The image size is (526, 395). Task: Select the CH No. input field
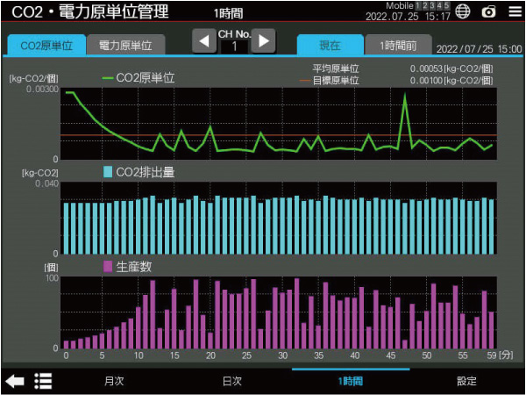click(233, 47)
